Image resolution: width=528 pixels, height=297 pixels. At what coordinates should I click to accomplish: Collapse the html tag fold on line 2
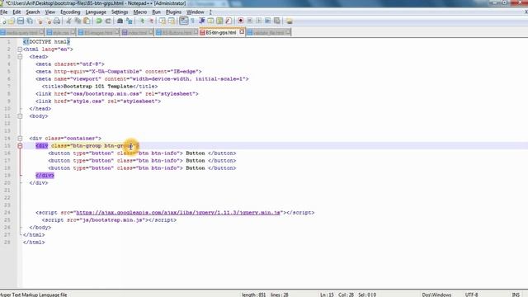tap(20, 49)
